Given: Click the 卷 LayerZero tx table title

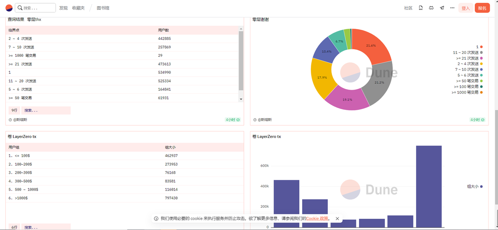Looking at the screenshot, I should (x=22, y=136).
